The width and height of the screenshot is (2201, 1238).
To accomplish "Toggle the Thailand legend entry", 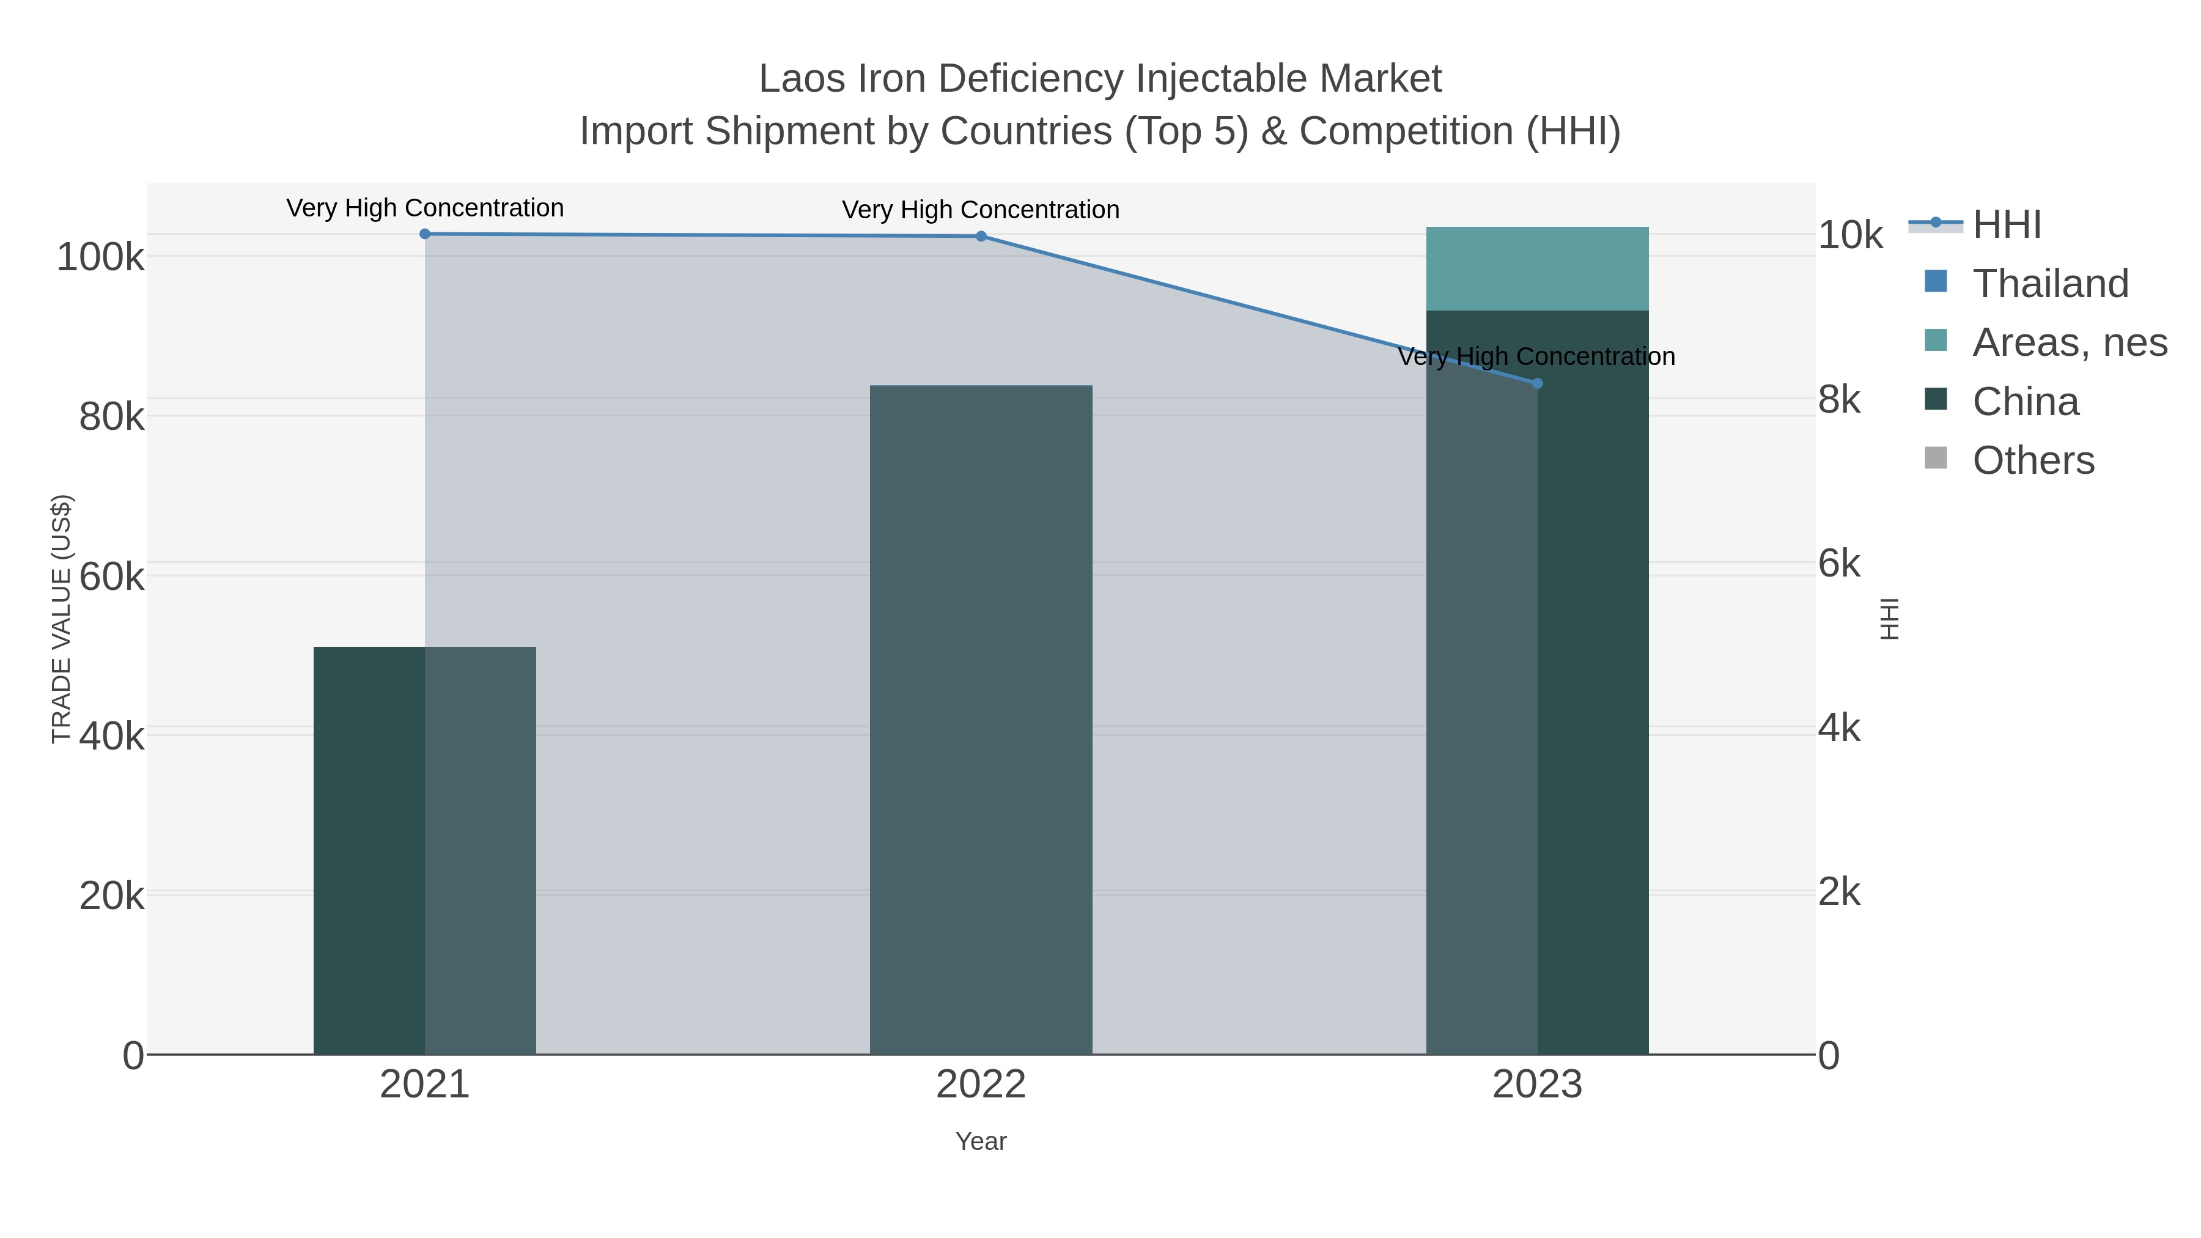I will tap(2027, 284).
